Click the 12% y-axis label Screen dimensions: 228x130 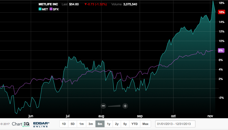coord(222,32)
